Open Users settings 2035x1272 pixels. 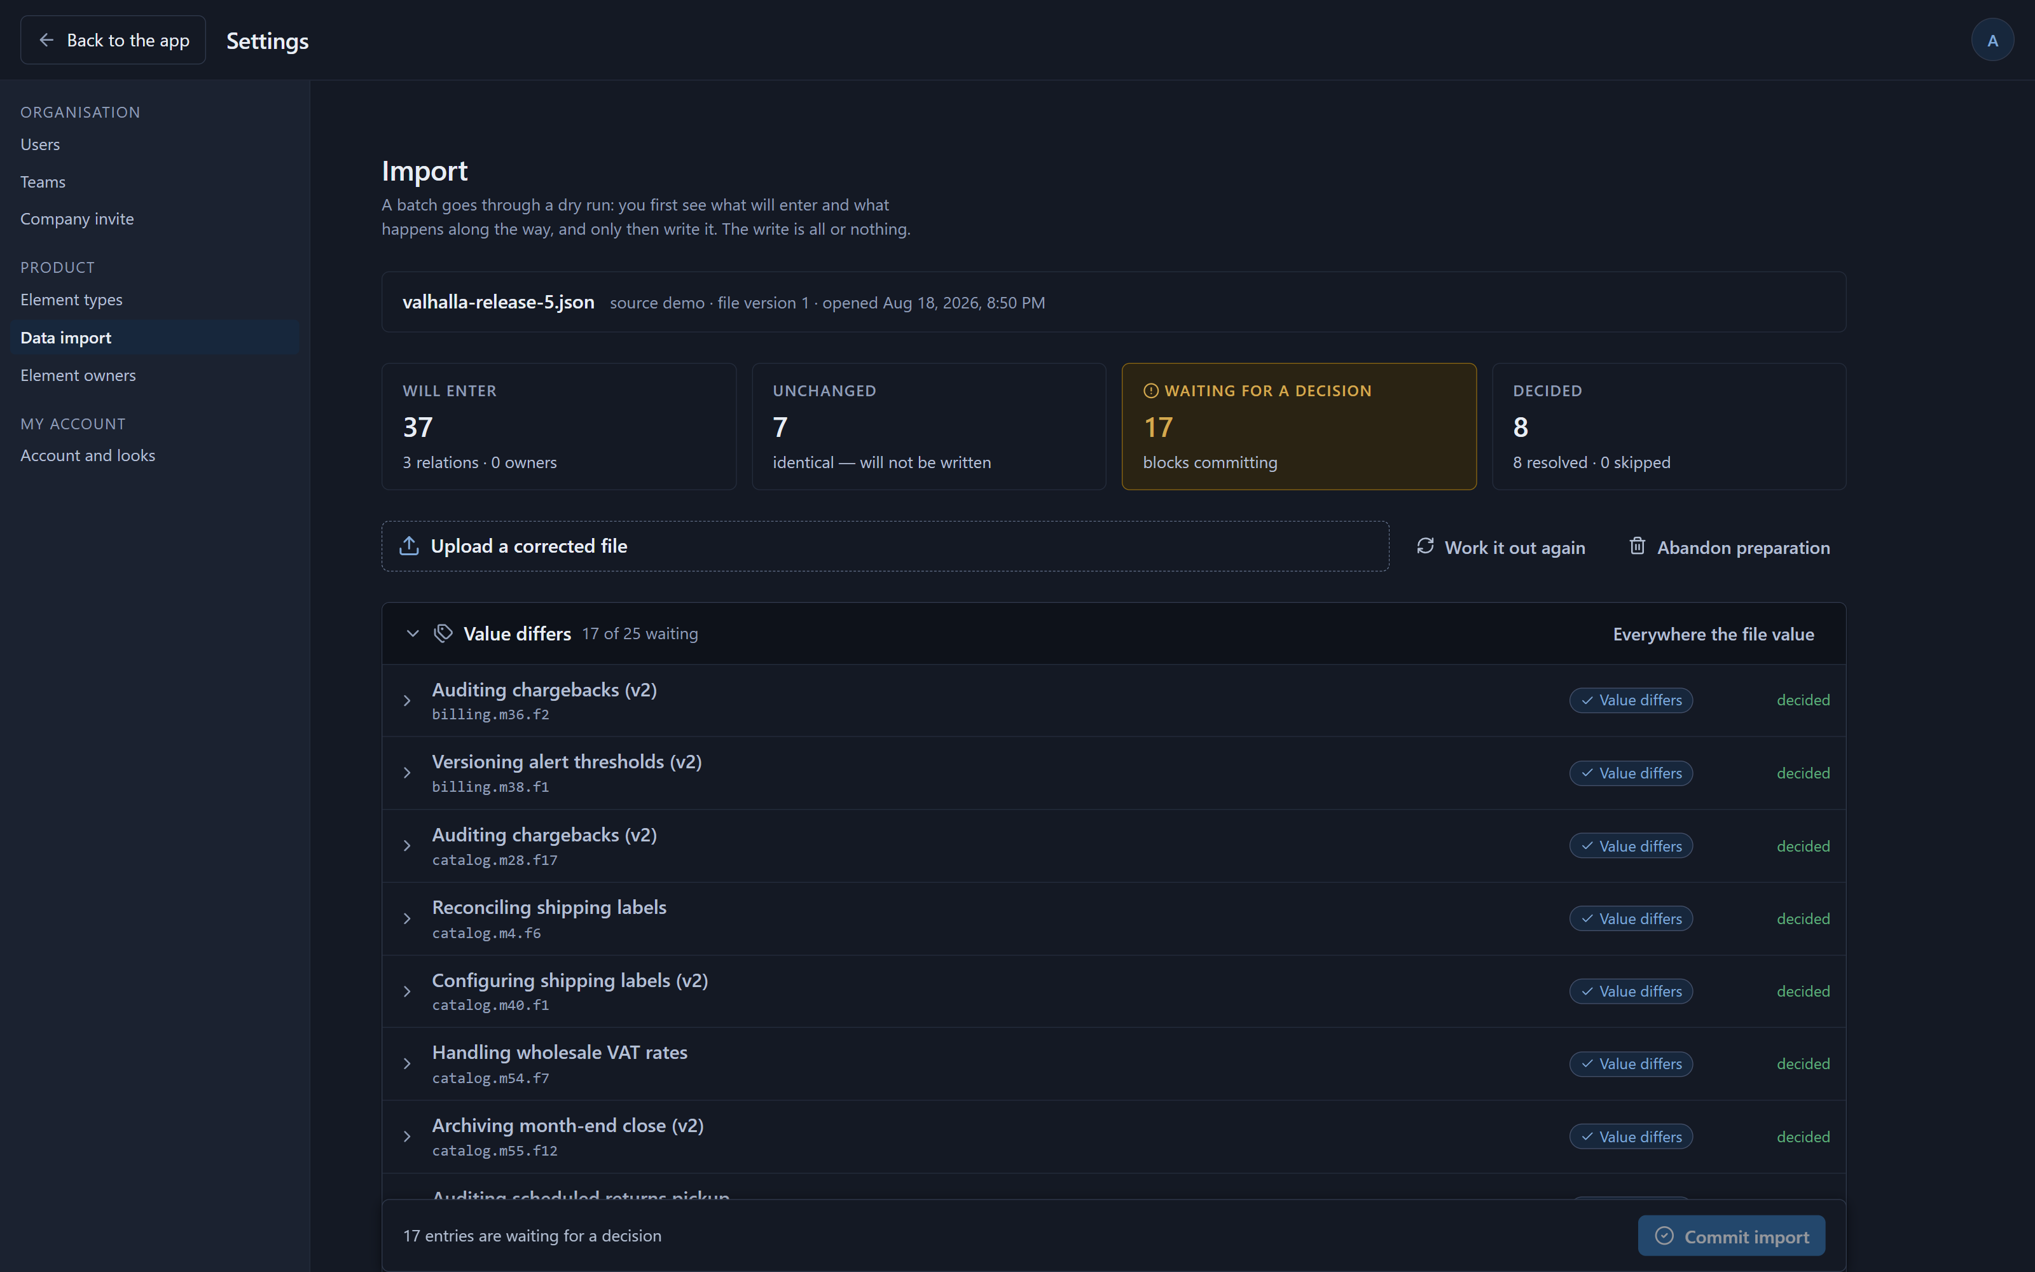tap(155, 145)
